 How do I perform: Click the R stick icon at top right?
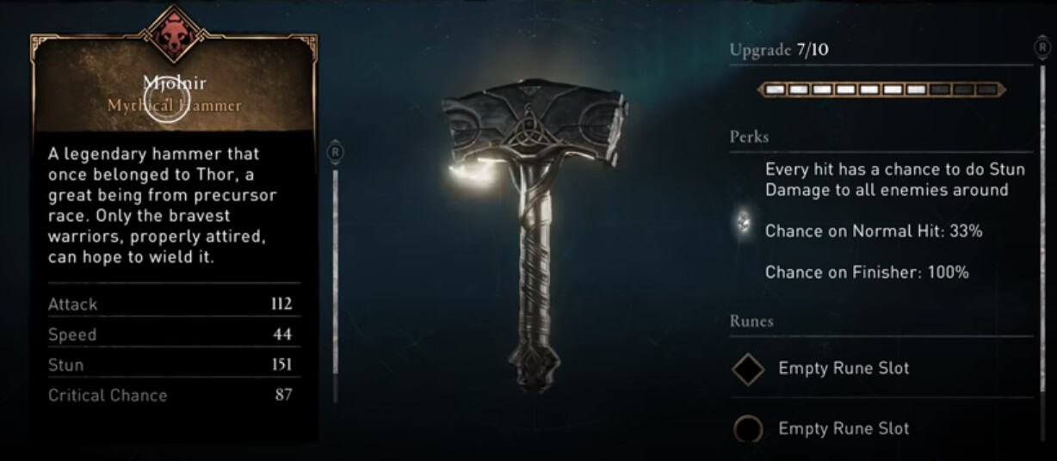point(1042,45)
